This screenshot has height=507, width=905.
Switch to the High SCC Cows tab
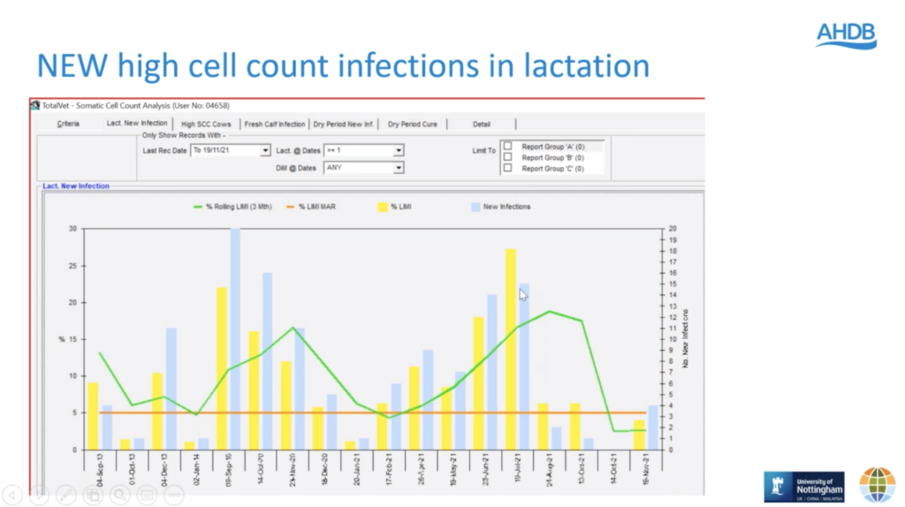click(206, 125)
